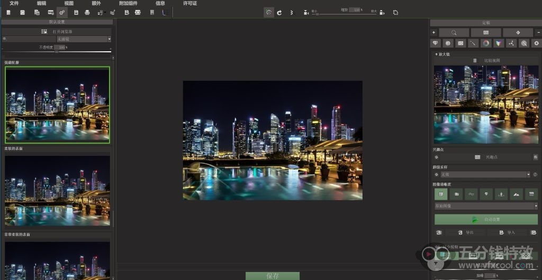542x280 pixels.
Task: Open the 视图 menu
Action: [69, 4]
